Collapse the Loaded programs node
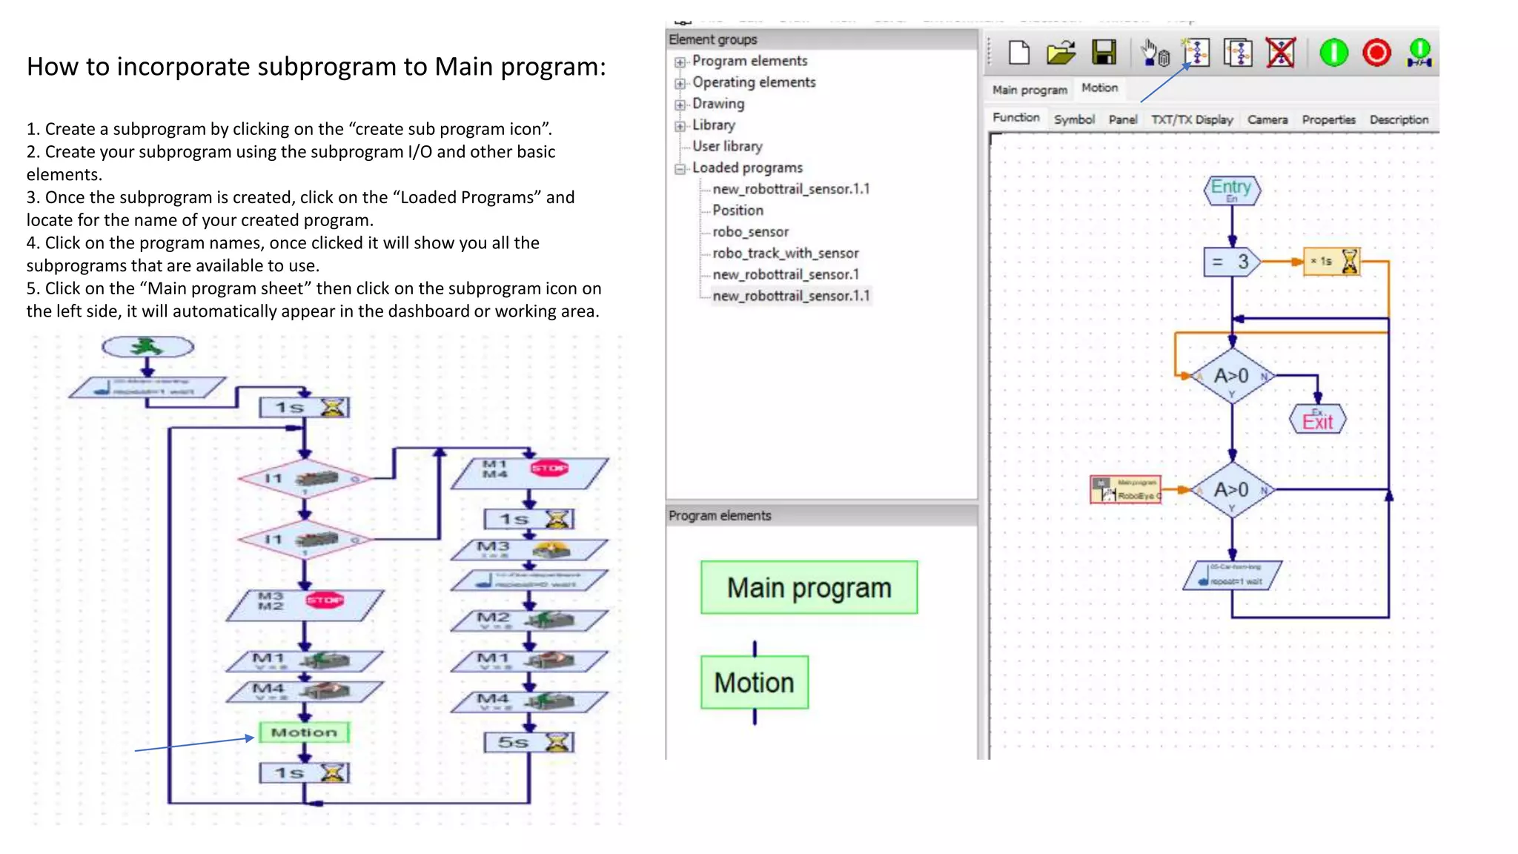Image resolution: width=1518 pixels, height=854 pixels. [x=680, y=169]
